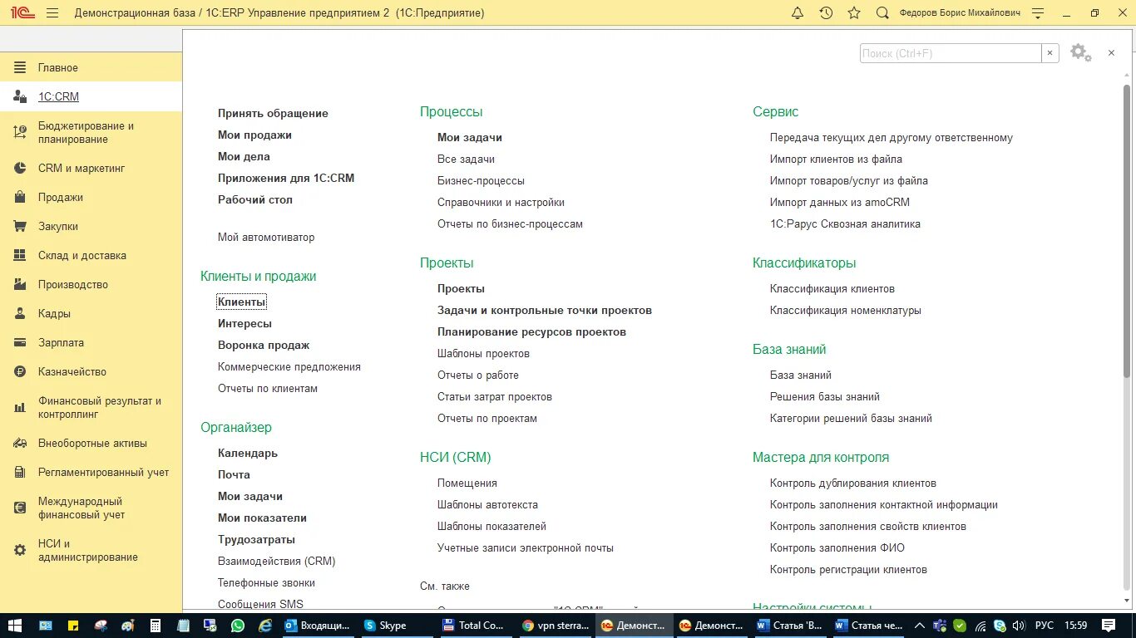Open Трудозатраты
The height and width of the screenshot is (638, 1136).
click(257, 539)
